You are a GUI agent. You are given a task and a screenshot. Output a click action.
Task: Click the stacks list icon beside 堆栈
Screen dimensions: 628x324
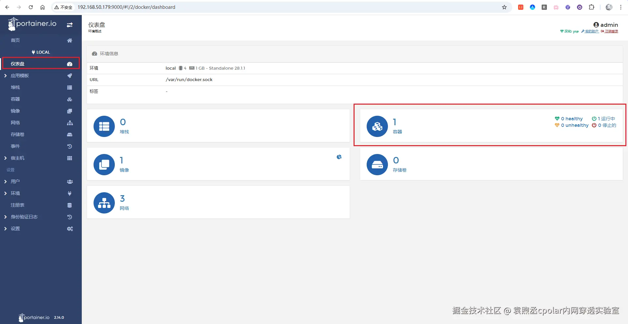click(x=70, y=88)
